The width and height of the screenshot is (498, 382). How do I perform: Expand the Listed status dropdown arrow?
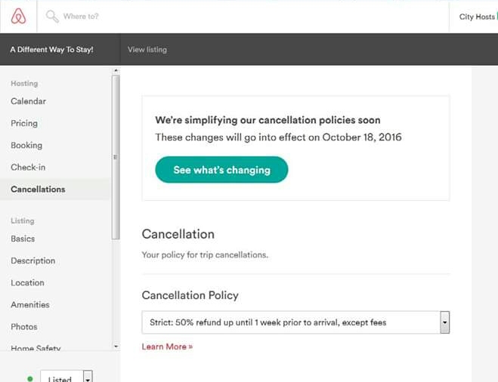pos(88,377)
